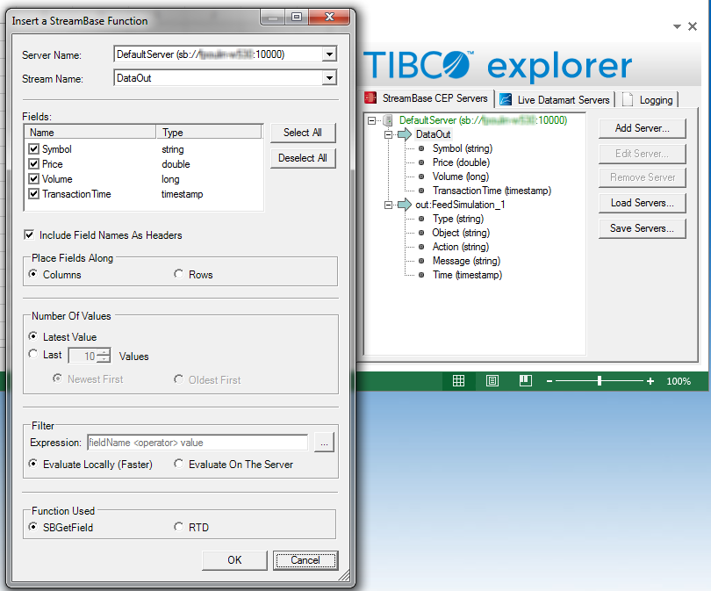Click the Deselect All button
711x591 pixels.
303,158
